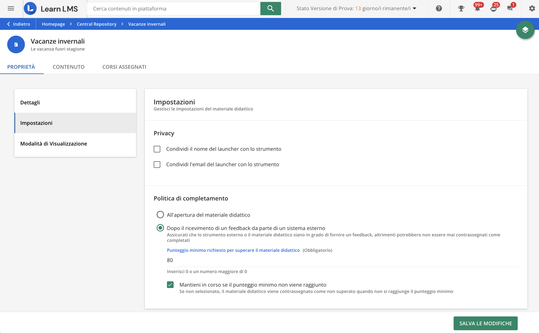Click the Privacy section heading
The image size is (539, 333).
(x=164, y=133)
